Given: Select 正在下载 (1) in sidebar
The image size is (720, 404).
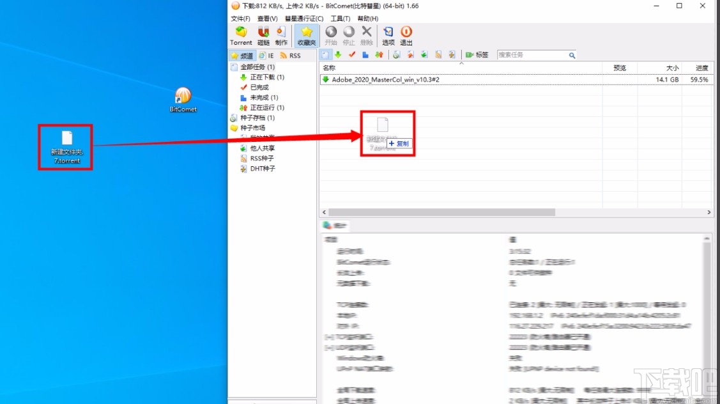Looking at the screenshot, I should (x=267, y=77).
